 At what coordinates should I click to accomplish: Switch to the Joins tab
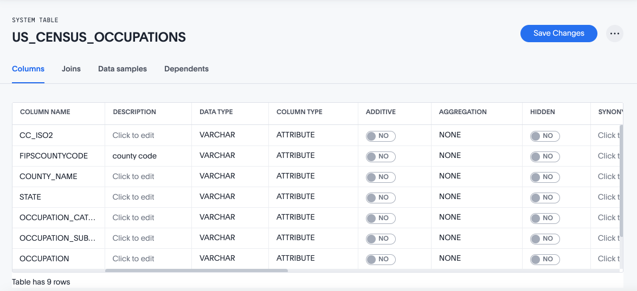coord(71,69)
